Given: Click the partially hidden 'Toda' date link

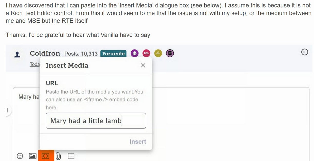Looking at the screenshot, I should [35, 64].
